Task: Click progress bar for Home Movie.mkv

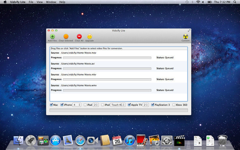Action: 107,79
